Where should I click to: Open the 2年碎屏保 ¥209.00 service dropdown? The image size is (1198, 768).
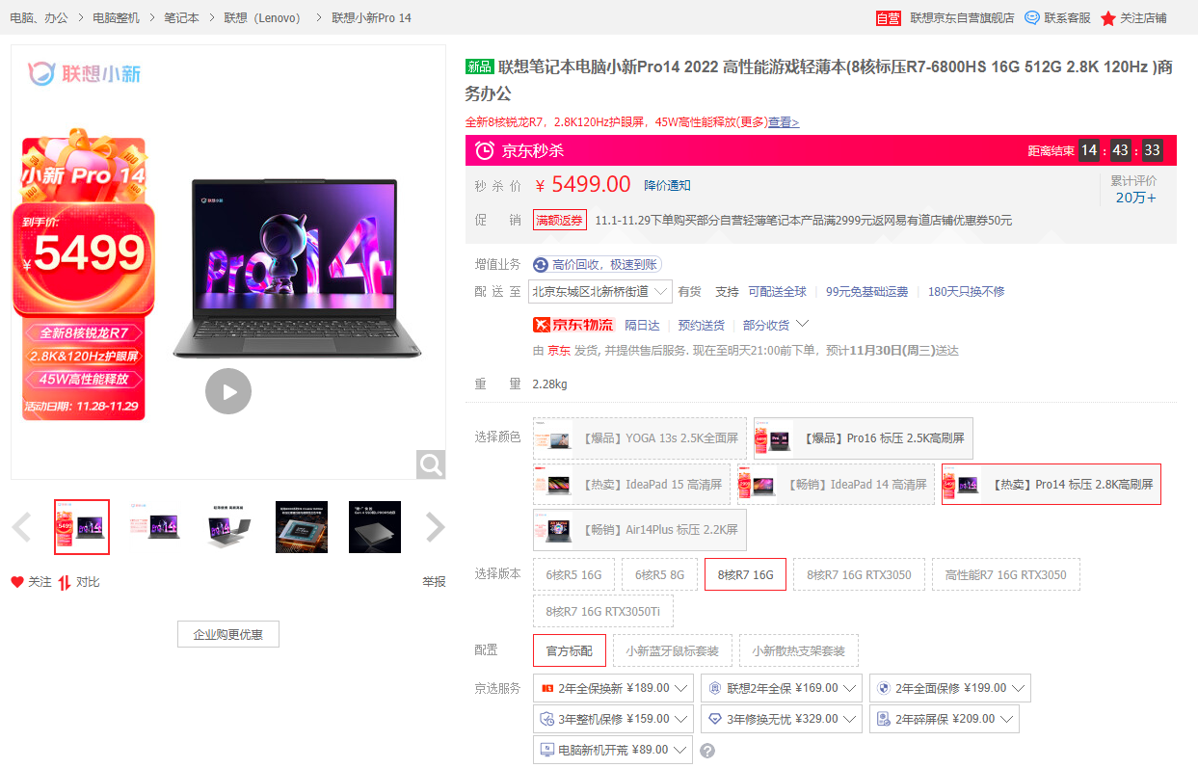tap(945, 719)
